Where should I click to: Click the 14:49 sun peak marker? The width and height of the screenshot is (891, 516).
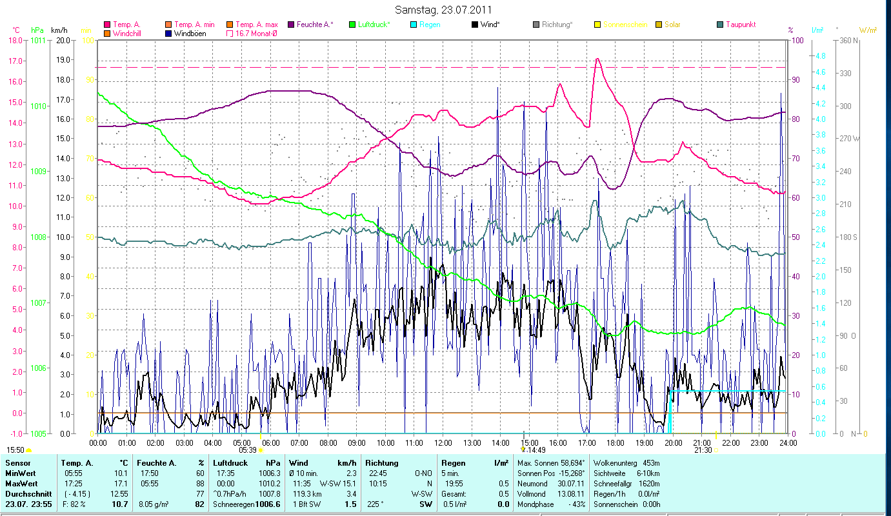coord(523,450)
